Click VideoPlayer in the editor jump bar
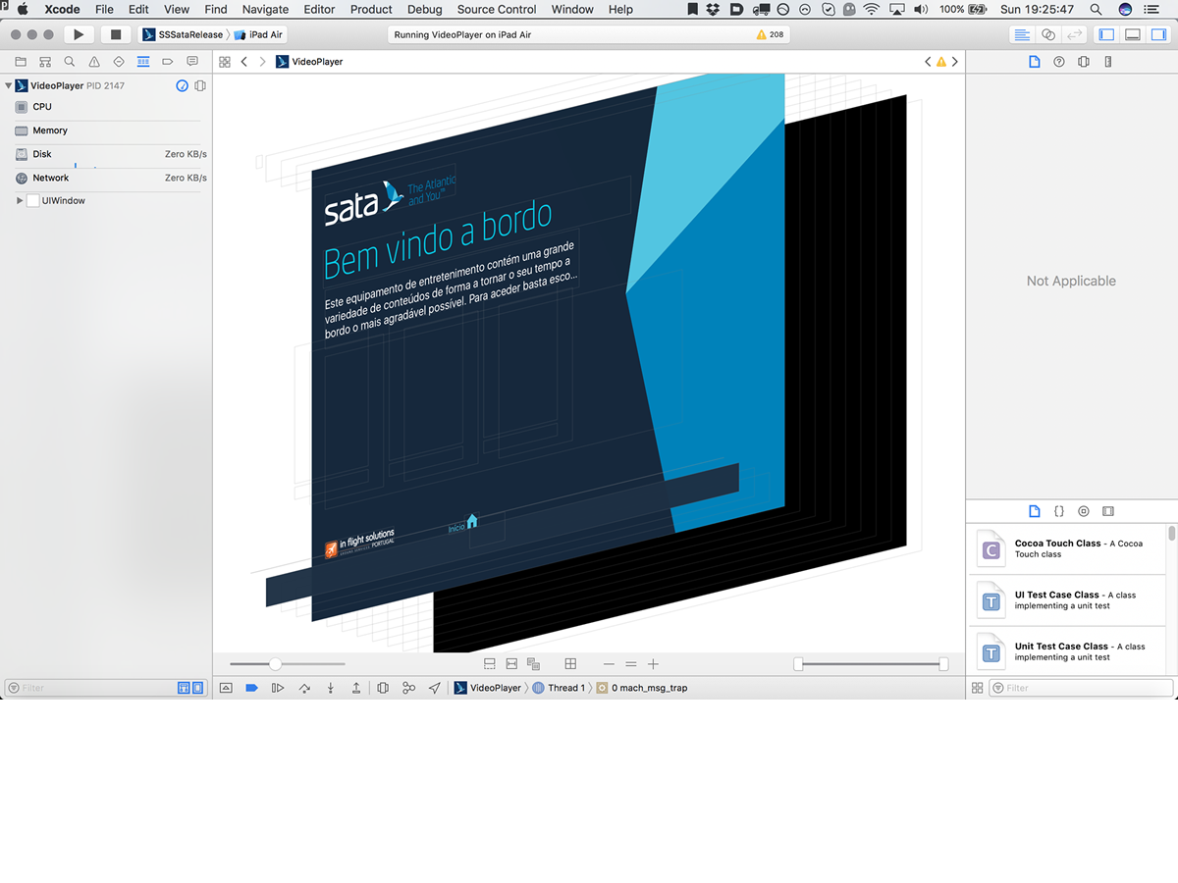Viewport: 1178px width, 883px height. (309, 62)
